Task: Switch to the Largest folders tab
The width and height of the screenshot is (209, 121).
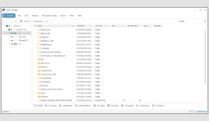Action: [x=83, y=105]
